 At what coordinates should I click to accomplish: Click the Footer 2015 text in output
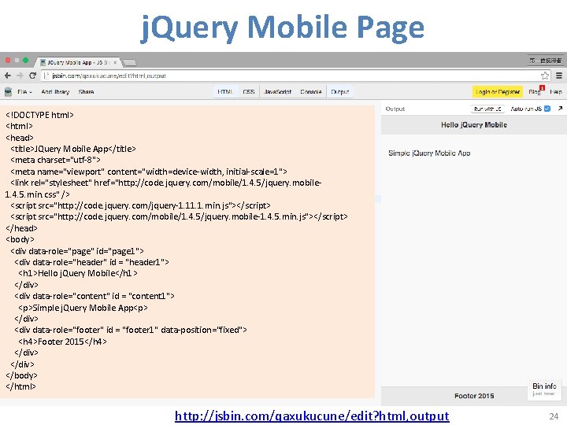[x=474, y=396]
